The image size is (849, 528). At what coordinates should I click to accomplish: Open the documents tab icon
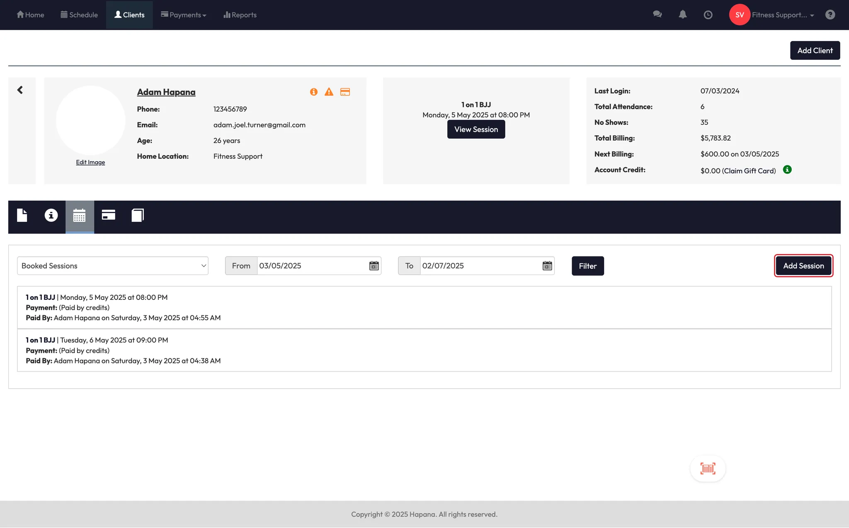(x=22, y=215)
